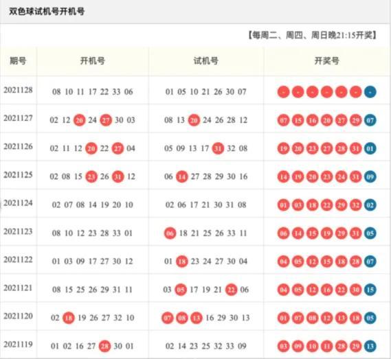Select the 开机号 column header
The width and height of the screenshot is (391, 359).
tap(93, 61)
